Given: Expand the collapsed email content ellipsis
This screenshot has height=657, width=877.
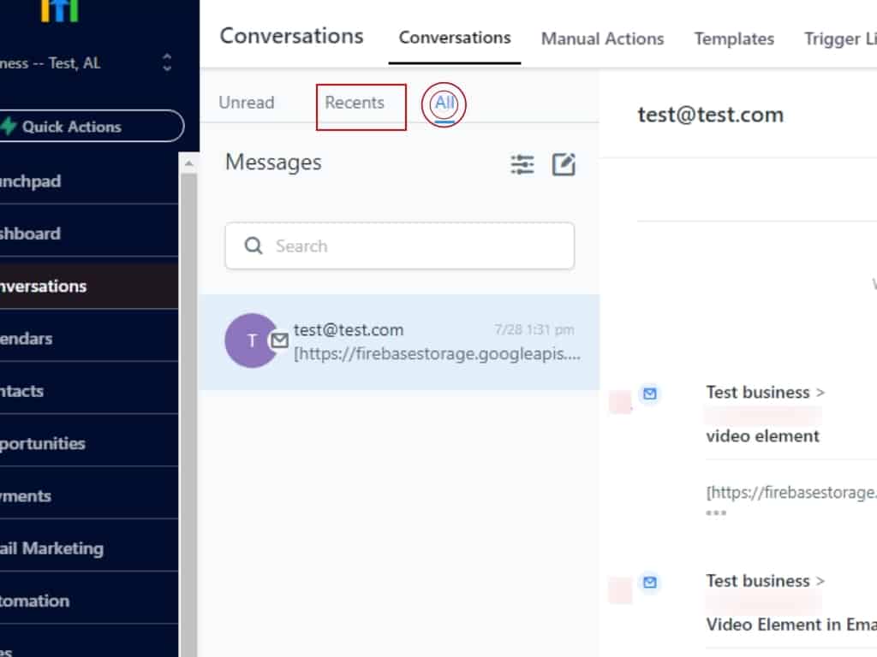Looking at the screenshot, I should [x=716, y=512].
